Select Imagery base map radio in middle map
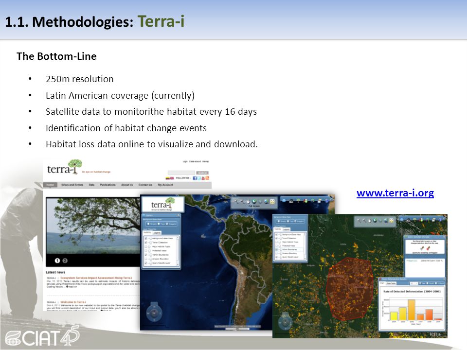467x350 pixels. pyautogui.click(x=167, y=224)
